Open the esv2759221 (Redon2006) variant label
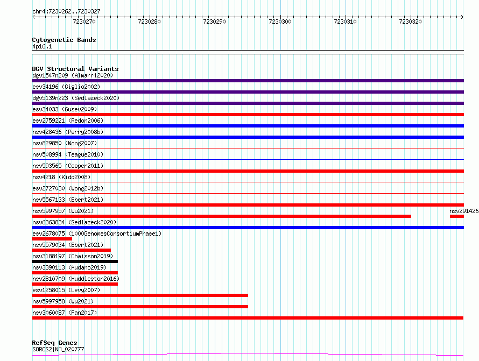 coord(68,121)
